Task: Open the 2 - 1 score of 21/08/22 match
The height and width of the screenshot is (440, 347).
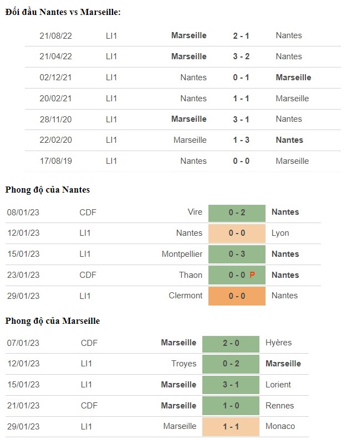Action: (241, 35)
